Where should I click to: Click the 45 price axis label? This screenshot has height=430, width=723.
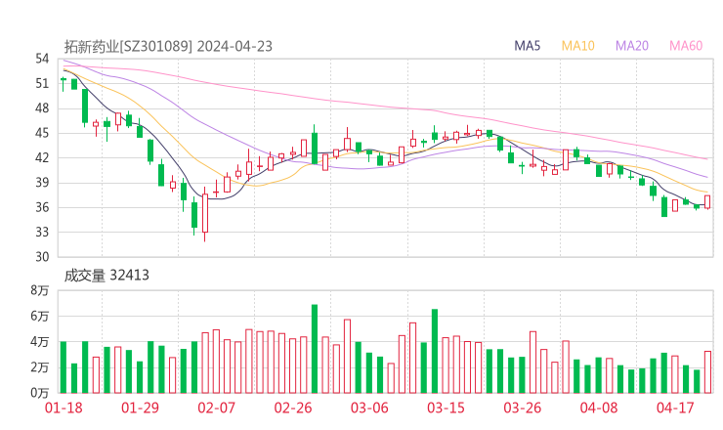(x=42, y=133)
